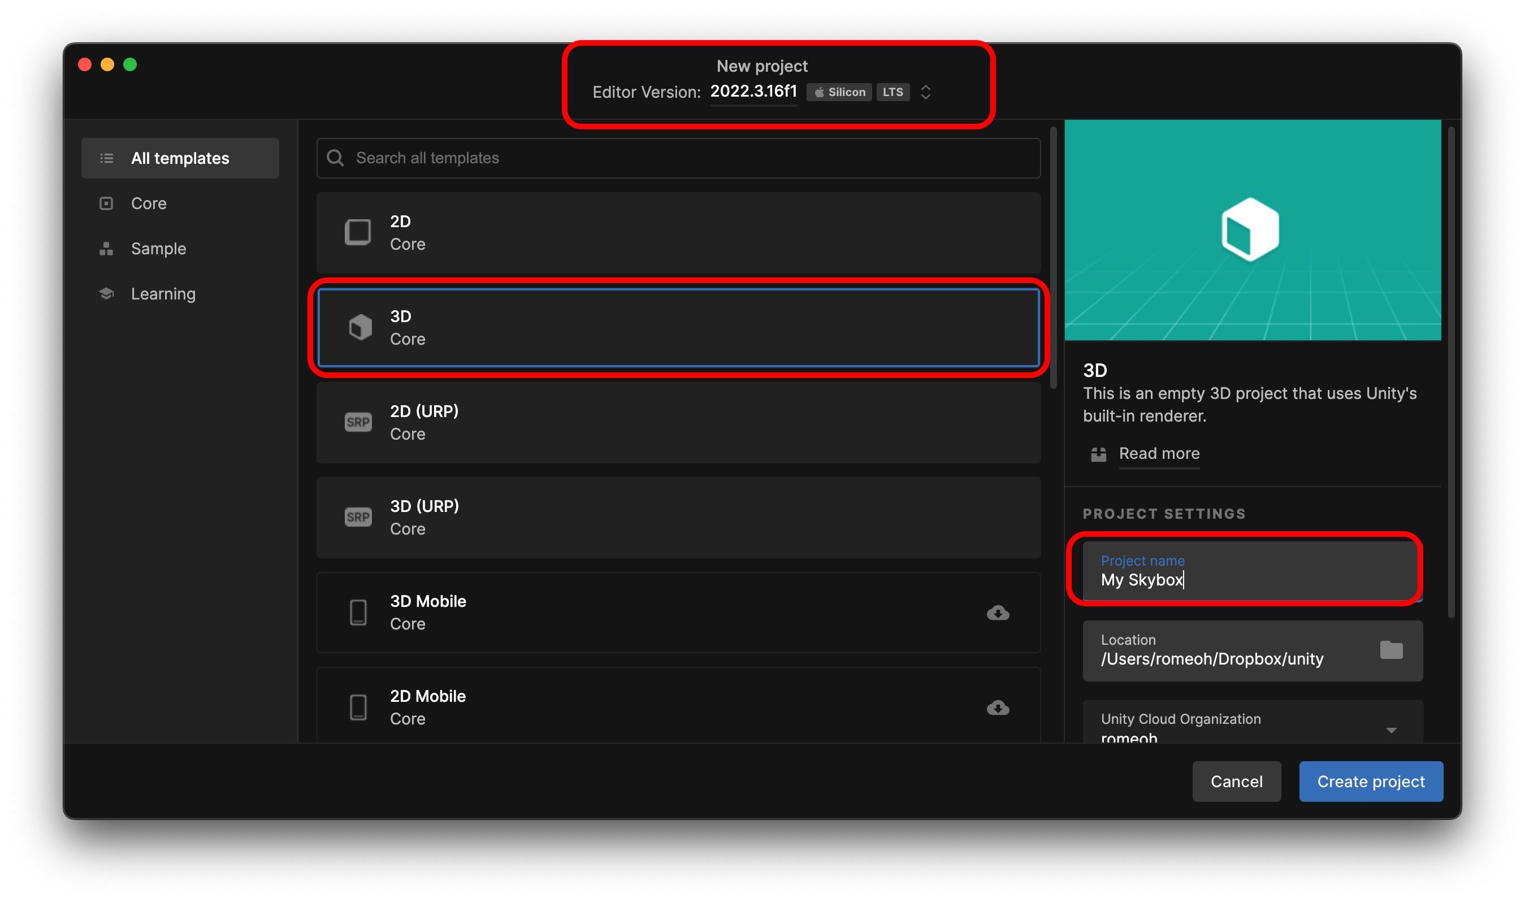Click the search magnifier icon
Image resolution: width=1525 pixels, height=903 pixels.
(x=335, y=158)
